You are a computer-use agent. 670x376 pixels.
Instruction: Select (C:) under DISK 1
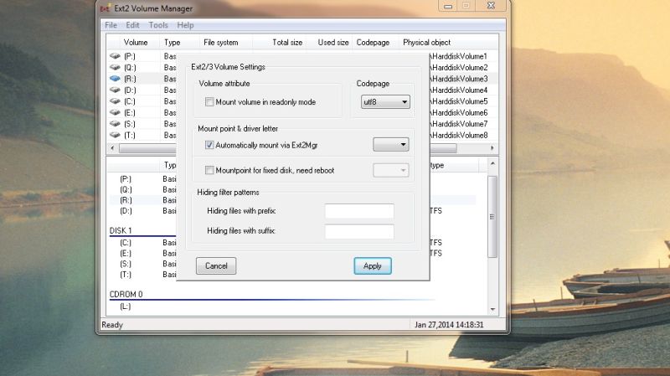(126, 243)
